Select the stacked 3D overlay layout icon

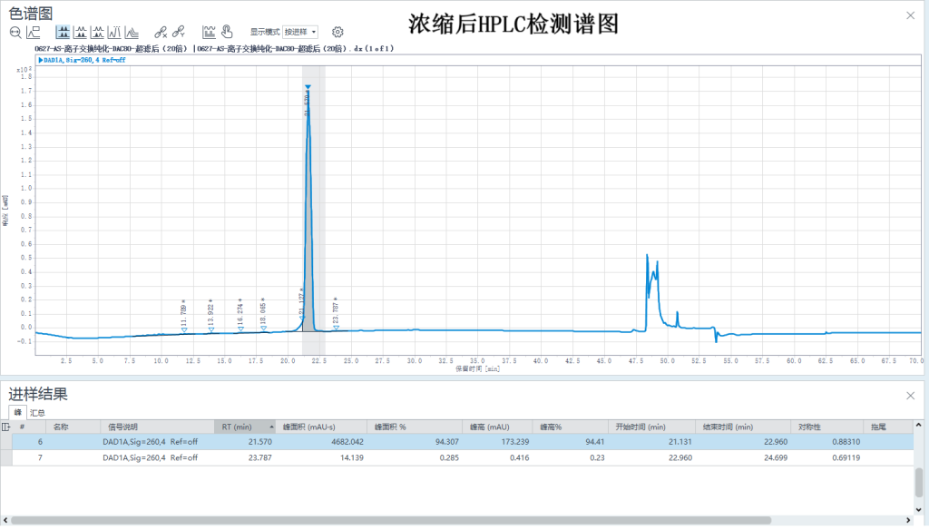click(x=131, y=32)
